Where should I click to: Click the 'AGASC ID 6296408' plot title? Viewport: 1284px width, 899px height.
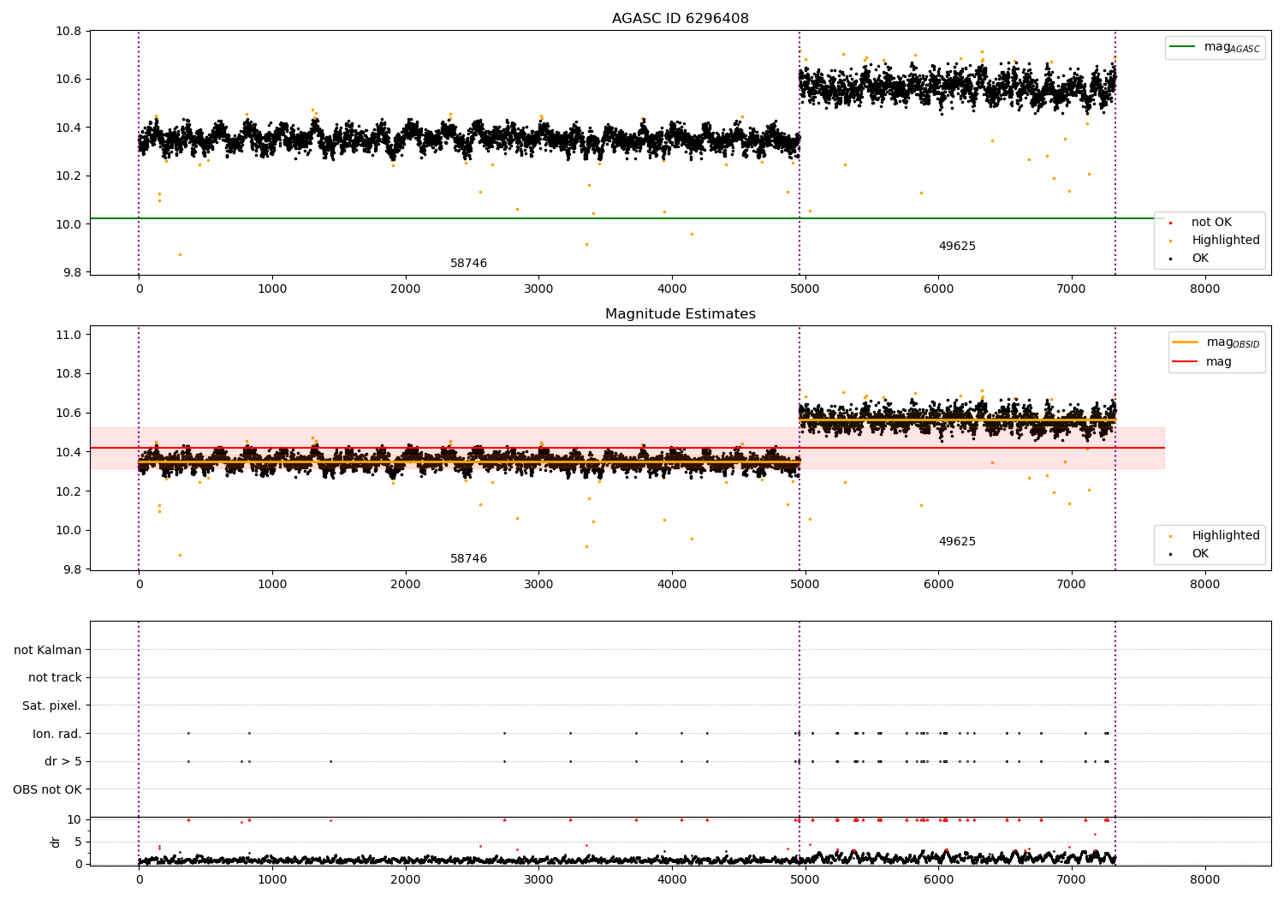click(x=680, y=19)
